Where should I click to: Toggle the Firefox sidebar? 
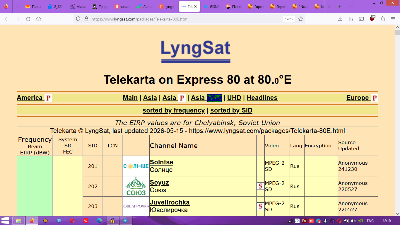[361, 19]
